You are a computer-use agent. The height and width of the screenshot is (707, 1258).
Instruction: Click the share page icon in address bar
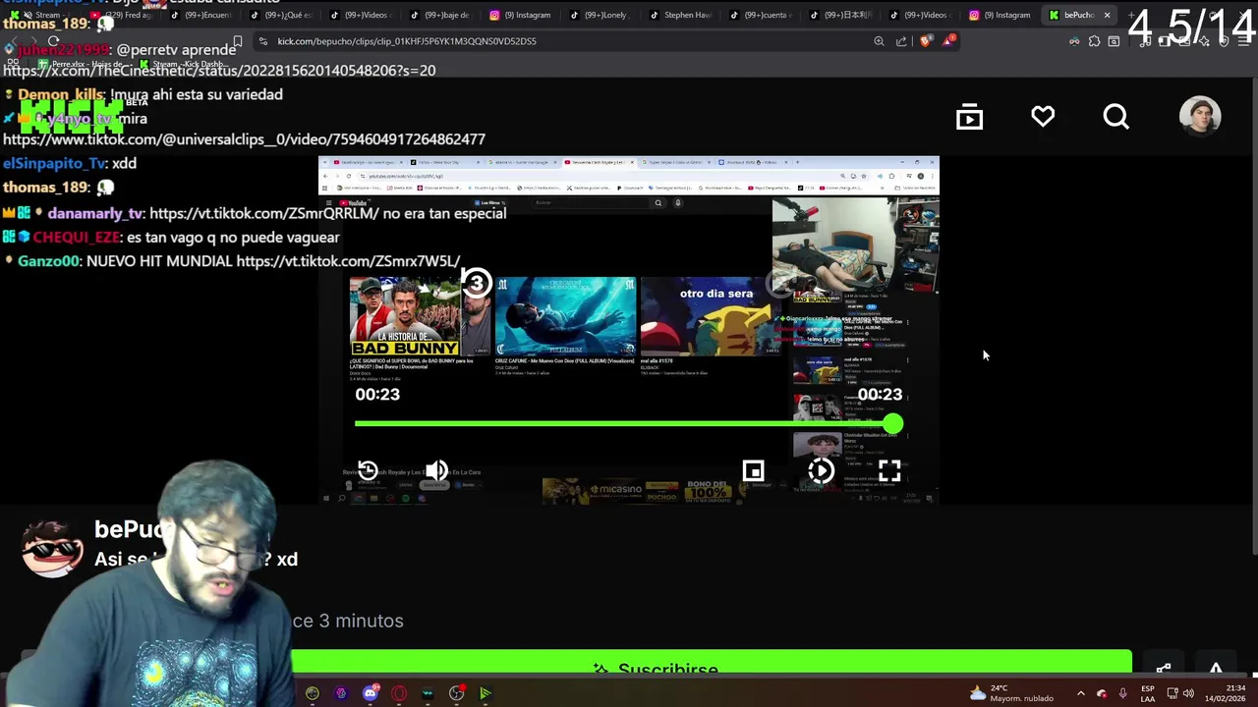pos(901,41)
